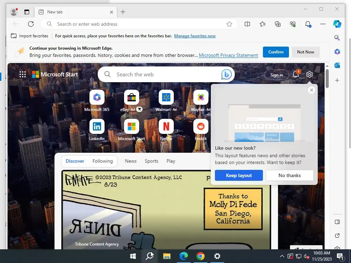Viewport: 351px width, 263px height.
Task: Open Google Chrome from taskbar
Action: [x=200, y=256]
